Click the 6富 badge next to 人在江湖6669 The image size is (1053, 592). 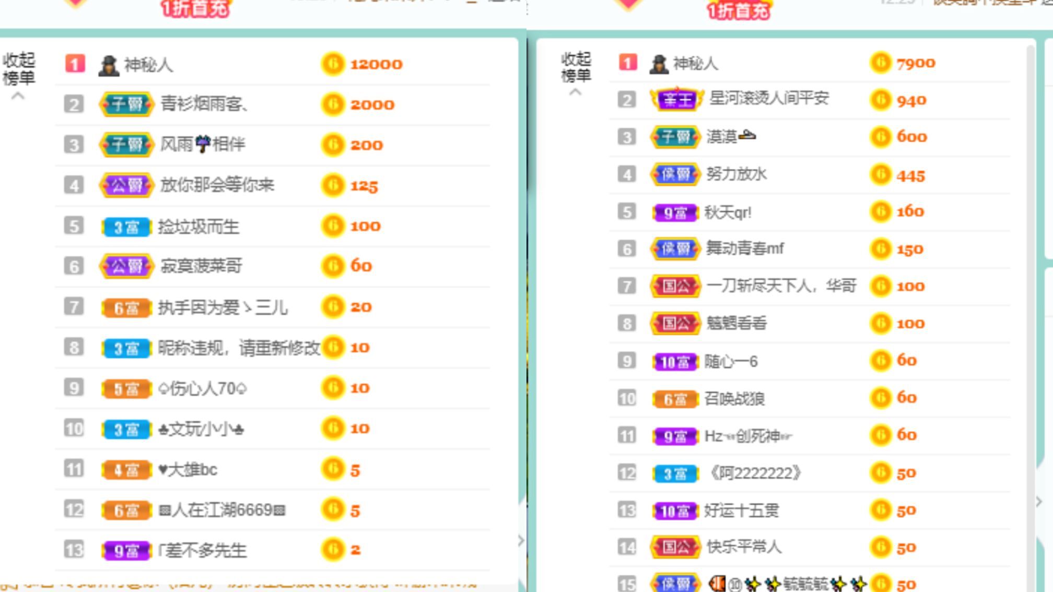coord(126,510)
